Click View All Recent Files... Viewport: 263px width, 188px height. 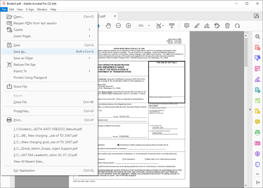click(x=49, y=161)
